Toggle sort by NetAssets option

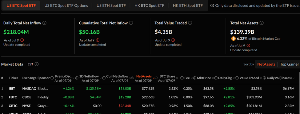pyautogui.click(x=266, y=64)
